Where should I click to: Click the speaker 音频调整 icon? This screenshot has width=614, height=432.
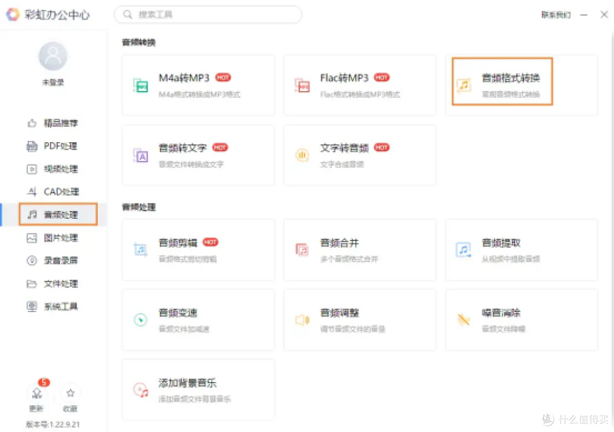point(302,320)
